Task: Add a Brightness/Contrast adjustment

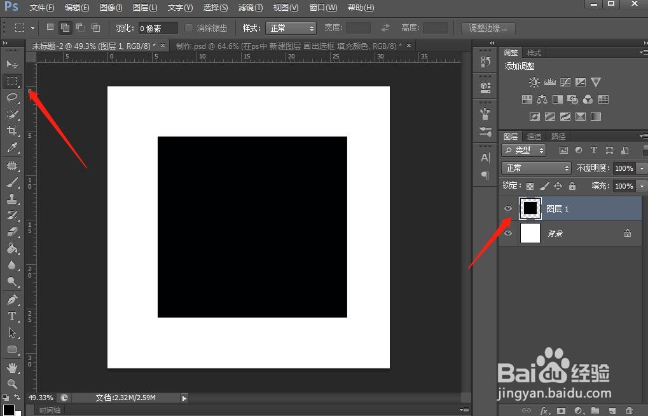Action: click(x=534, y=82)
